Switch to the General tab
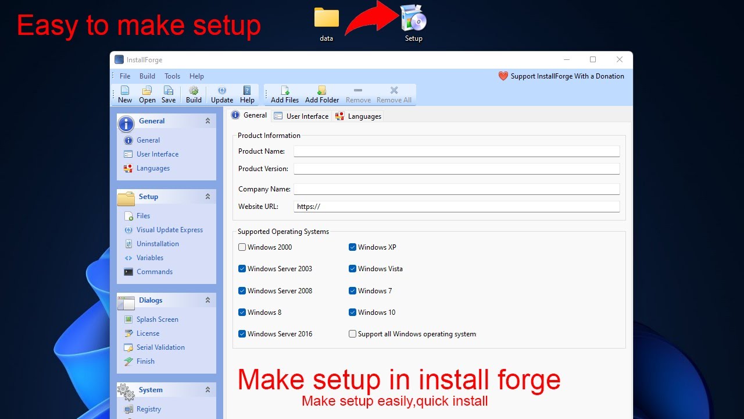The image size is (744, 419). (x=249, y=115)
